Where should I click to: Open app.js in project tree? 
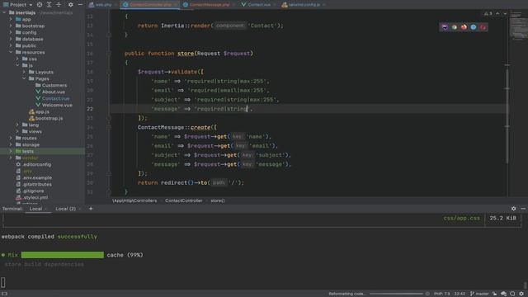(39, 112)
